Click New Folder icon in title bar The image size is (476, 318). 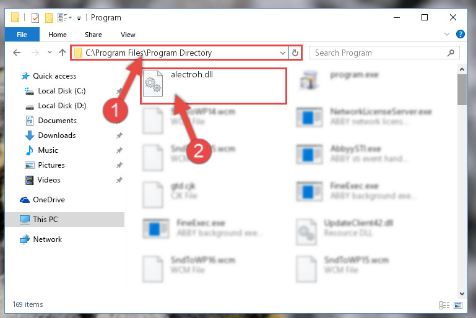pyautogui.click(x=49, y=18)
